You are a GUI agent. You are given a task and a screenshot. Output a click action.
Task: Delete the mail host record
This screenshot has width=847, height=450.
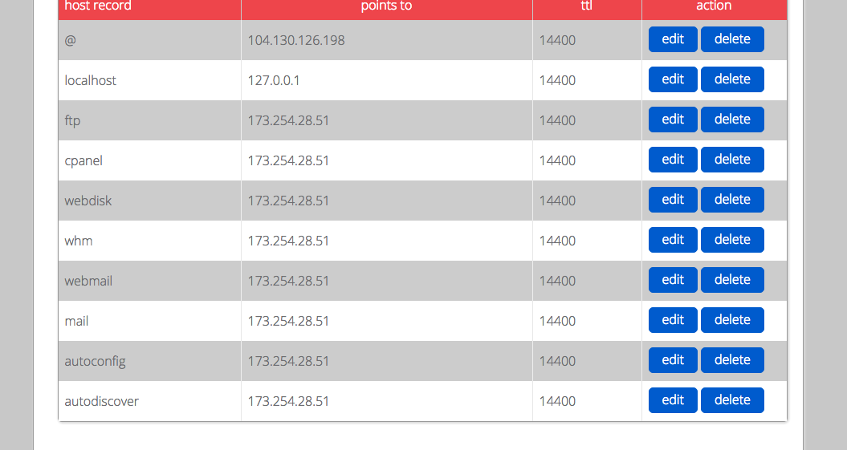pos(732,320)
